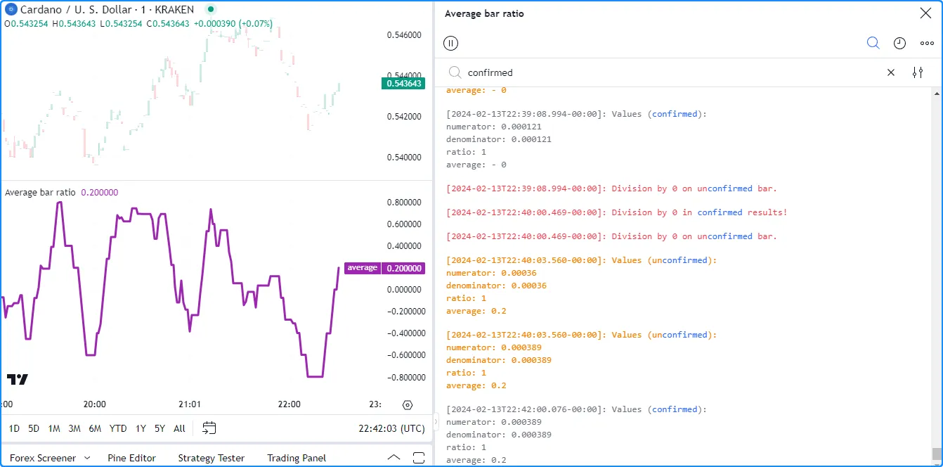Open the go-to-date calendar icon

pyautogui.click(x=209, y=428)
